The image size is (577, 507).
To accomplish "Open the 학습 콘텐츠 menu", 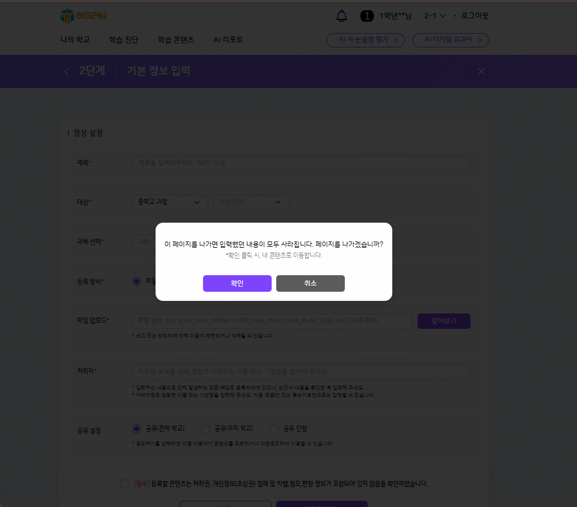I will [x=176, y=40].
